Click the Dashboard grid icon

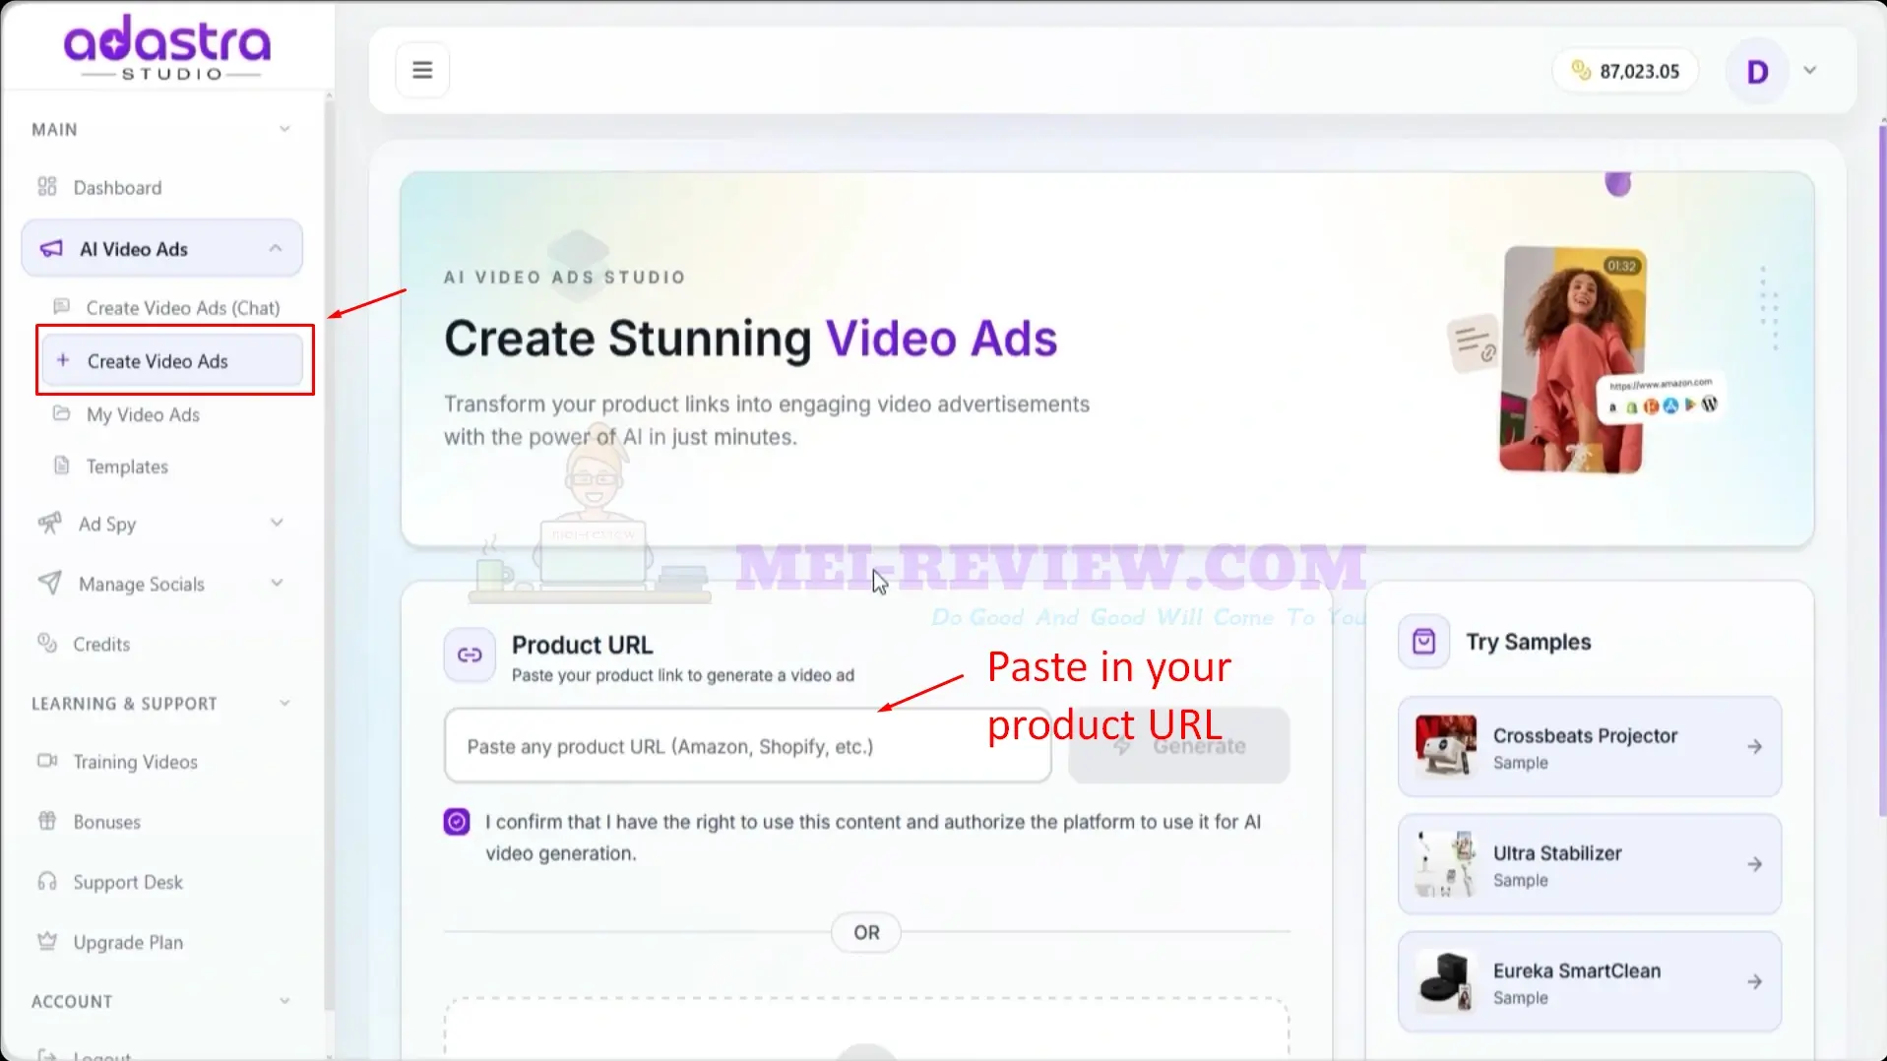46,186
